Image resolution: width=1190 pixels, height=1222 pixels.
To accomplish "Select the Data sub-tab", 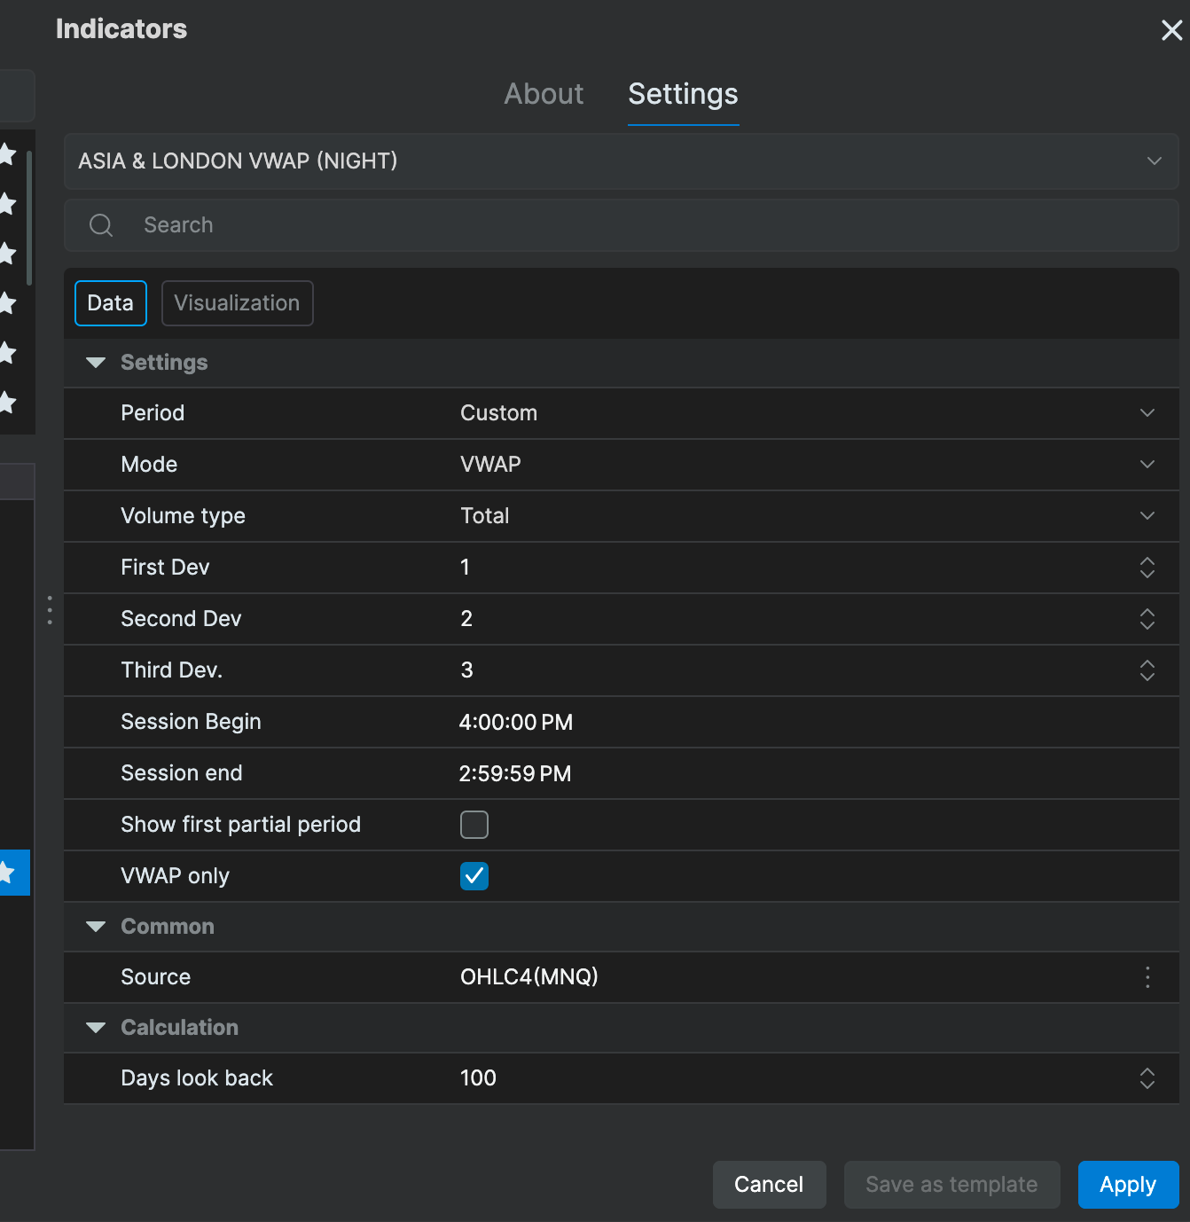I will tap(111, 303).
